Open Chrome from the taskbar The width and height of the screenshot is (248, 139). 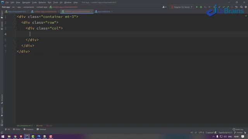[x=15, y=136]
